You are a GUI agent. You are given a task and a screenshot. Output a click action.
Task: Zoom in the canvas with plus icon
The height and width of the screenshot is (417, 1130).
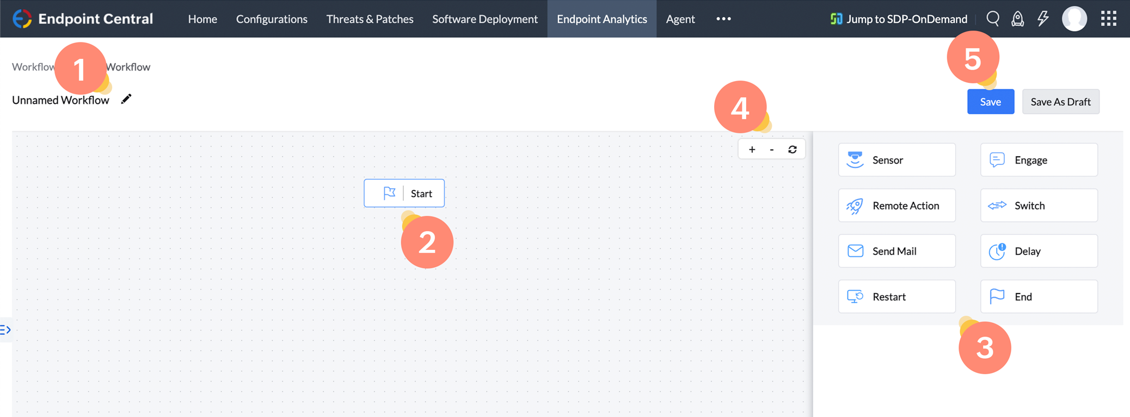752,150
